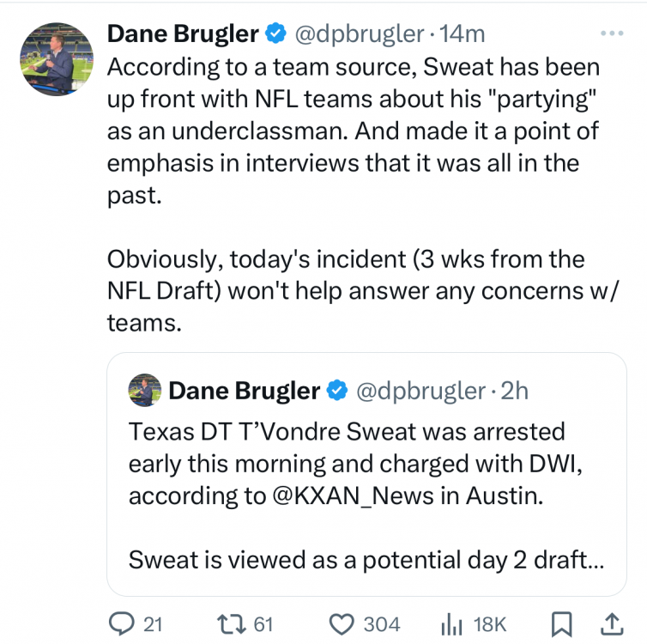
Task: Like the tweet with the heart icon
Action: pos(342,623)
